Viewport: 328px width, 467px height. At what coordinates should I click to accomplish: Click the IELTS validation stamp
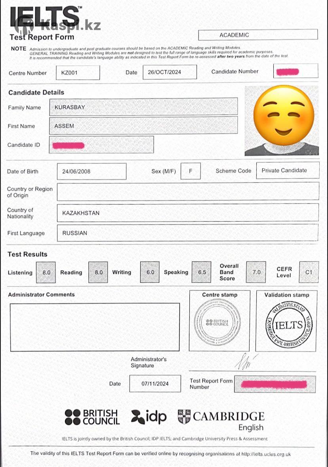(x=288, y=325)
